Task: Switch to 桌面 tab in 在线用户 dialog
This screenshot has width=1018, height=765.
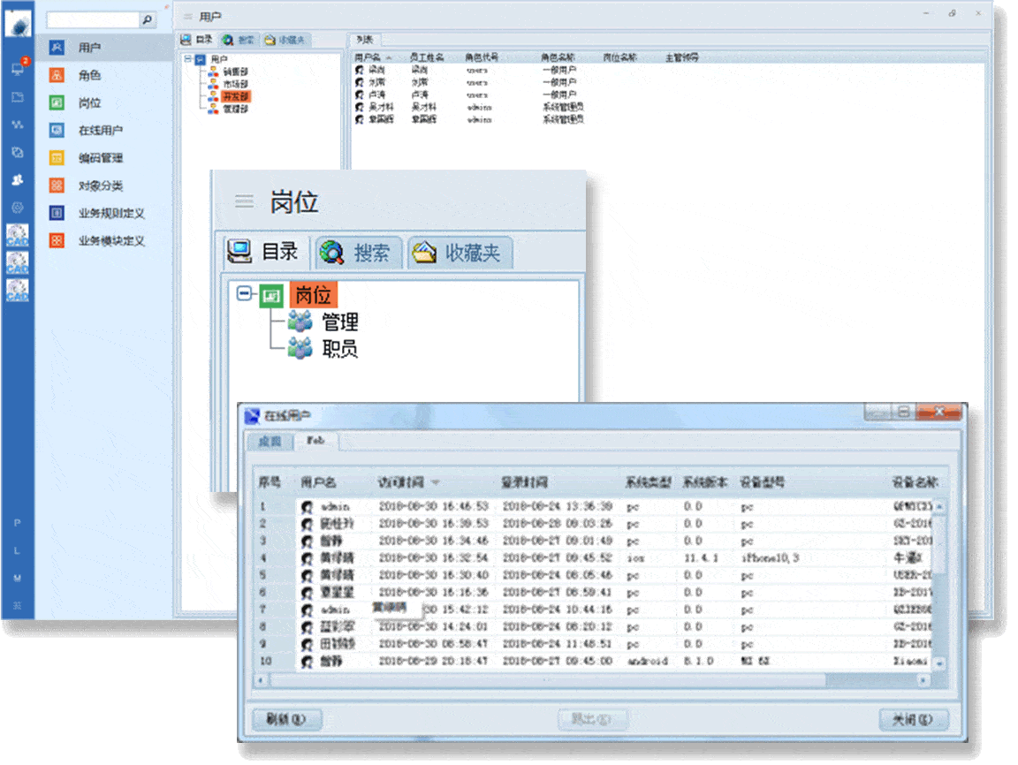Action: click(270, 441)
